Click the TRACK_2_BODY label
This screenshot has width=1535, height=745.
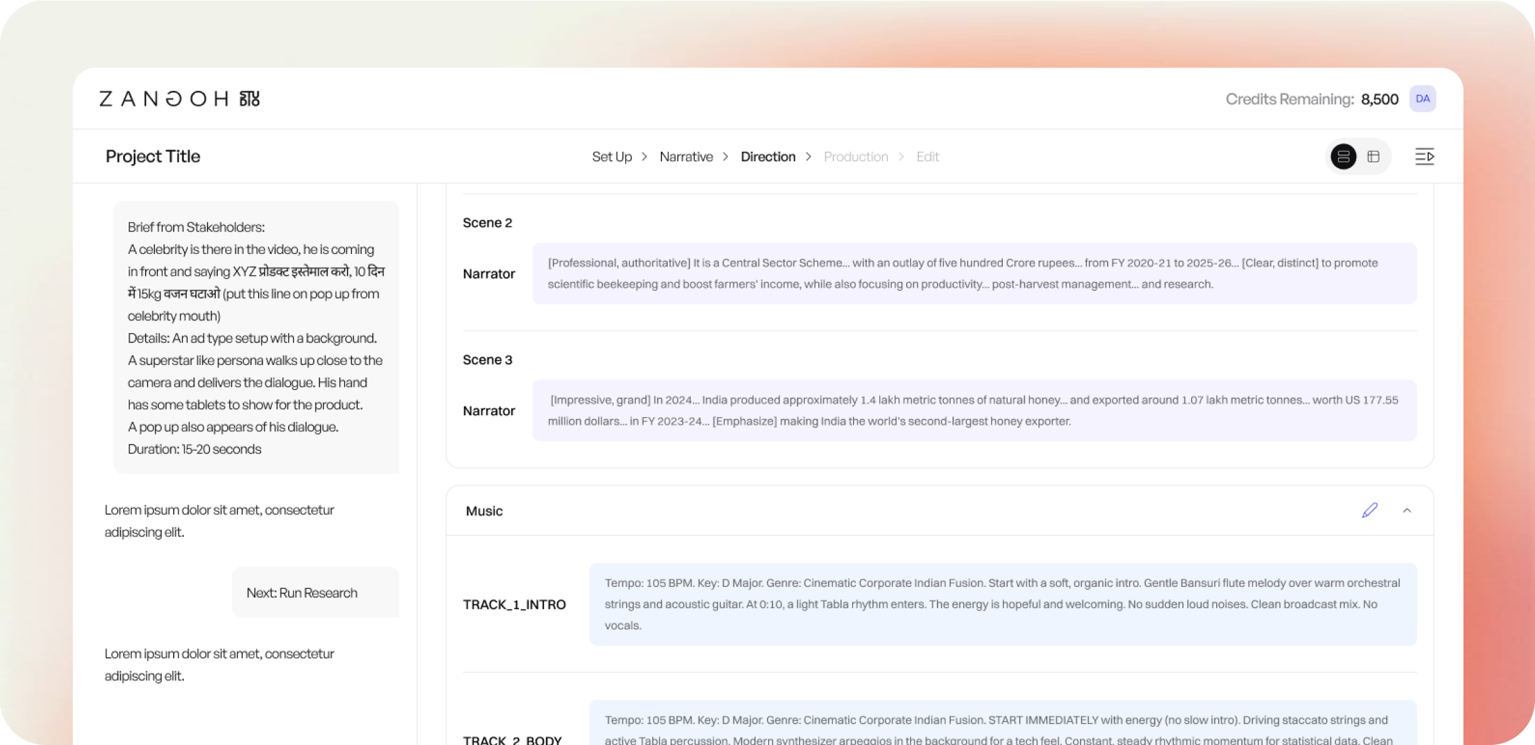tap(512, 739)
